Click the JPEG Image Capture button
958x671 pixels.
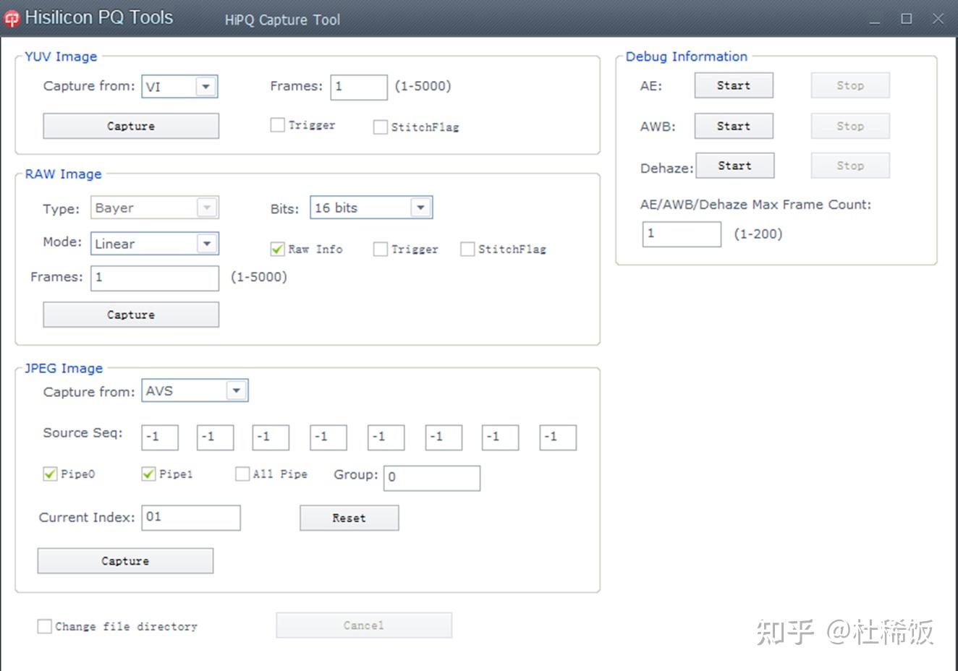click(125, 561)
